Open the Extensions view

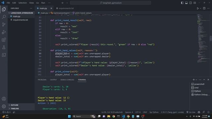[4, 40]
